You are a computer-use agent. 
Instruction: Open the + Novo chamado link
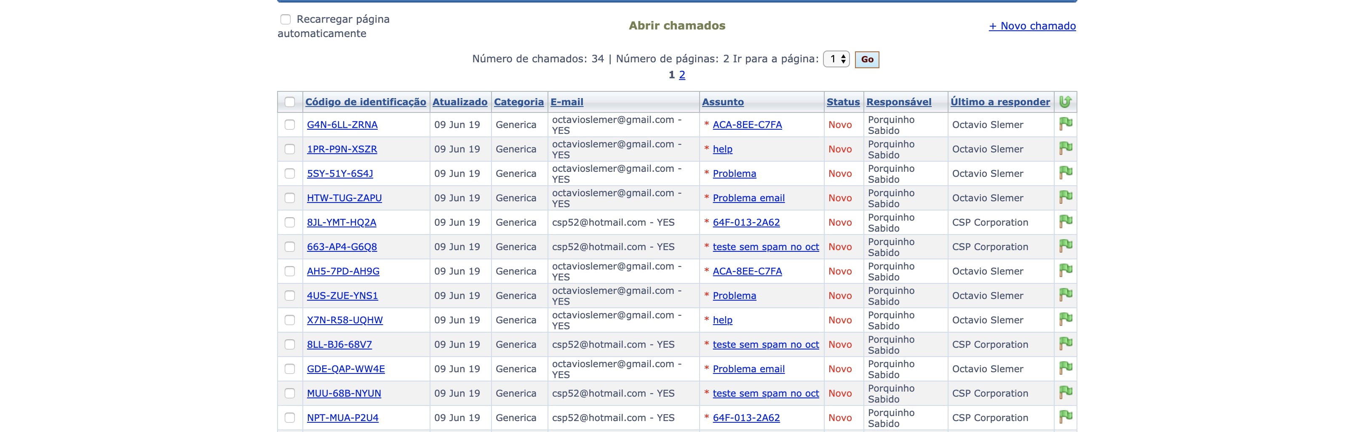(1032, 26)
